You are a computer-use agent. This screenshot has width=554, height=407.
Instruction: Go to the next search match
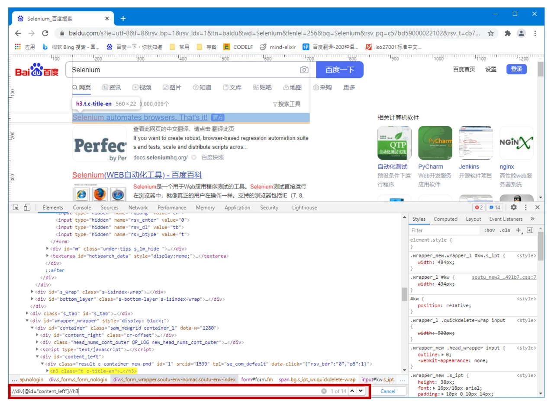click(x=361, y=391)
